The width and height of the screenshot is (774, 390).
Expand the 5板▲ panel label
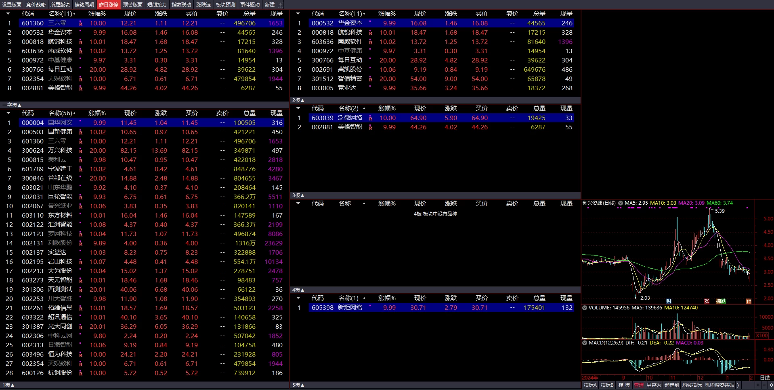coord(298,385)
